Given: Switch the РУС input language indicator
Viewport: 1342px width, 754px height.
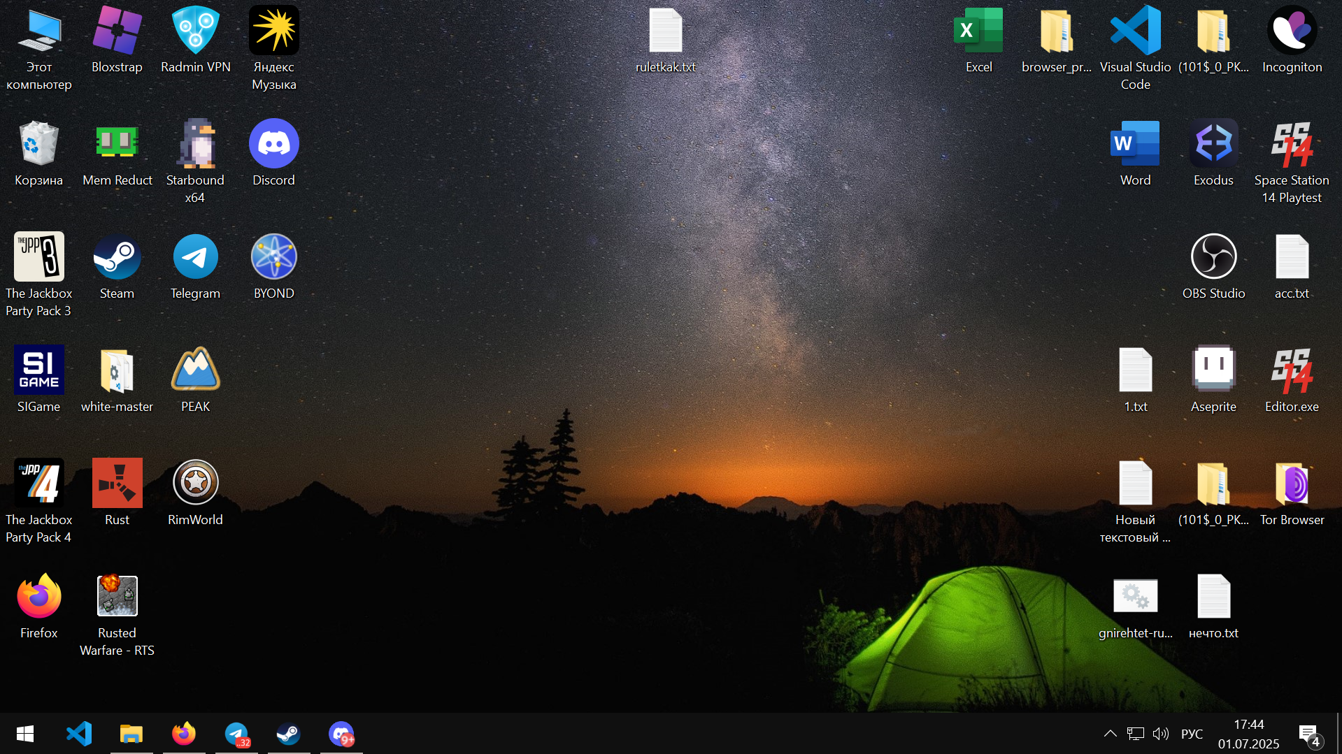Looking at the screenshot, I should (1192, 734).
